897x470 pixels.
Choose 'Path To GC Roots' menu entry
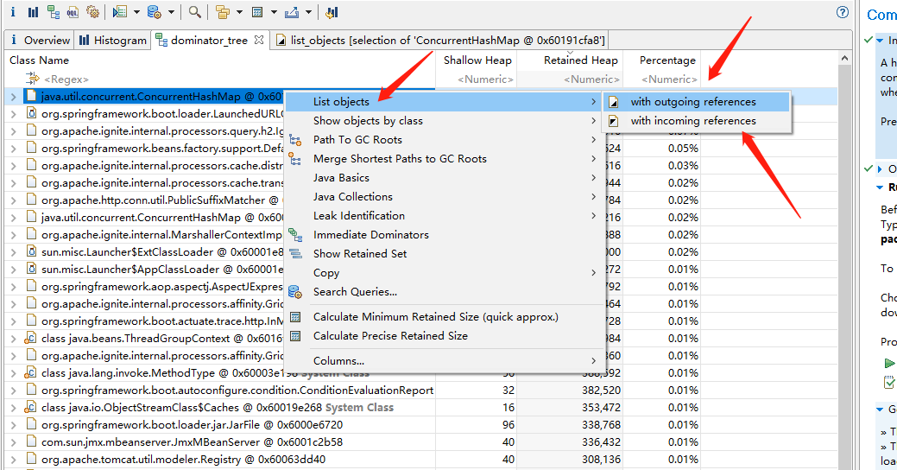click(x=357, y=140)
